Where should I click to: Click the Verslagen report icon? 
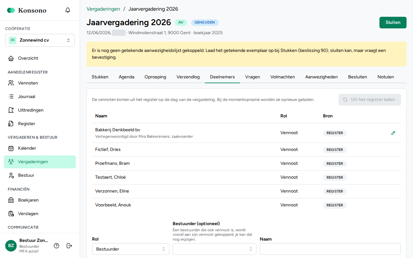click(x=11, y=214)
